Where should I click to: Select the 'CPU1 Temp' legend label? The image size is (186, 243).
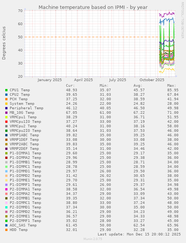click(20, 90)
